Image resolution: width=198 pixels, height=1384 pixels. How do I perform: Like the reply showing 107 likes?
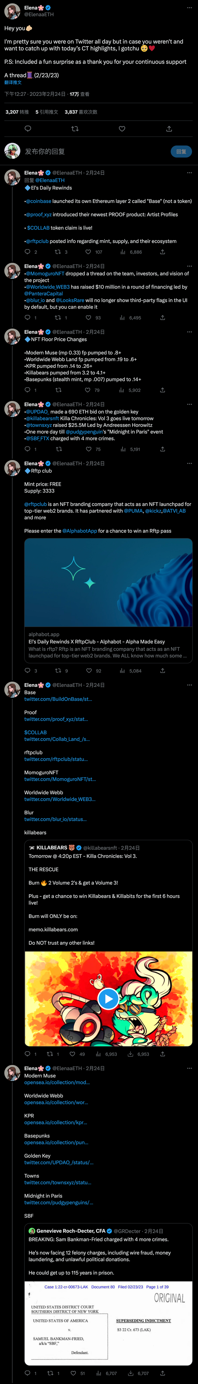(x=88, y=251)
